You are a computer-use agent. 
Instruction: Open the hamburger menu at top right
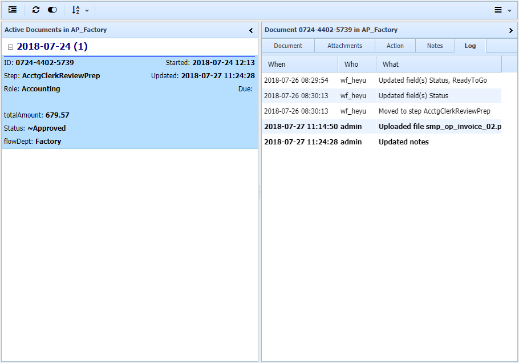502,10
